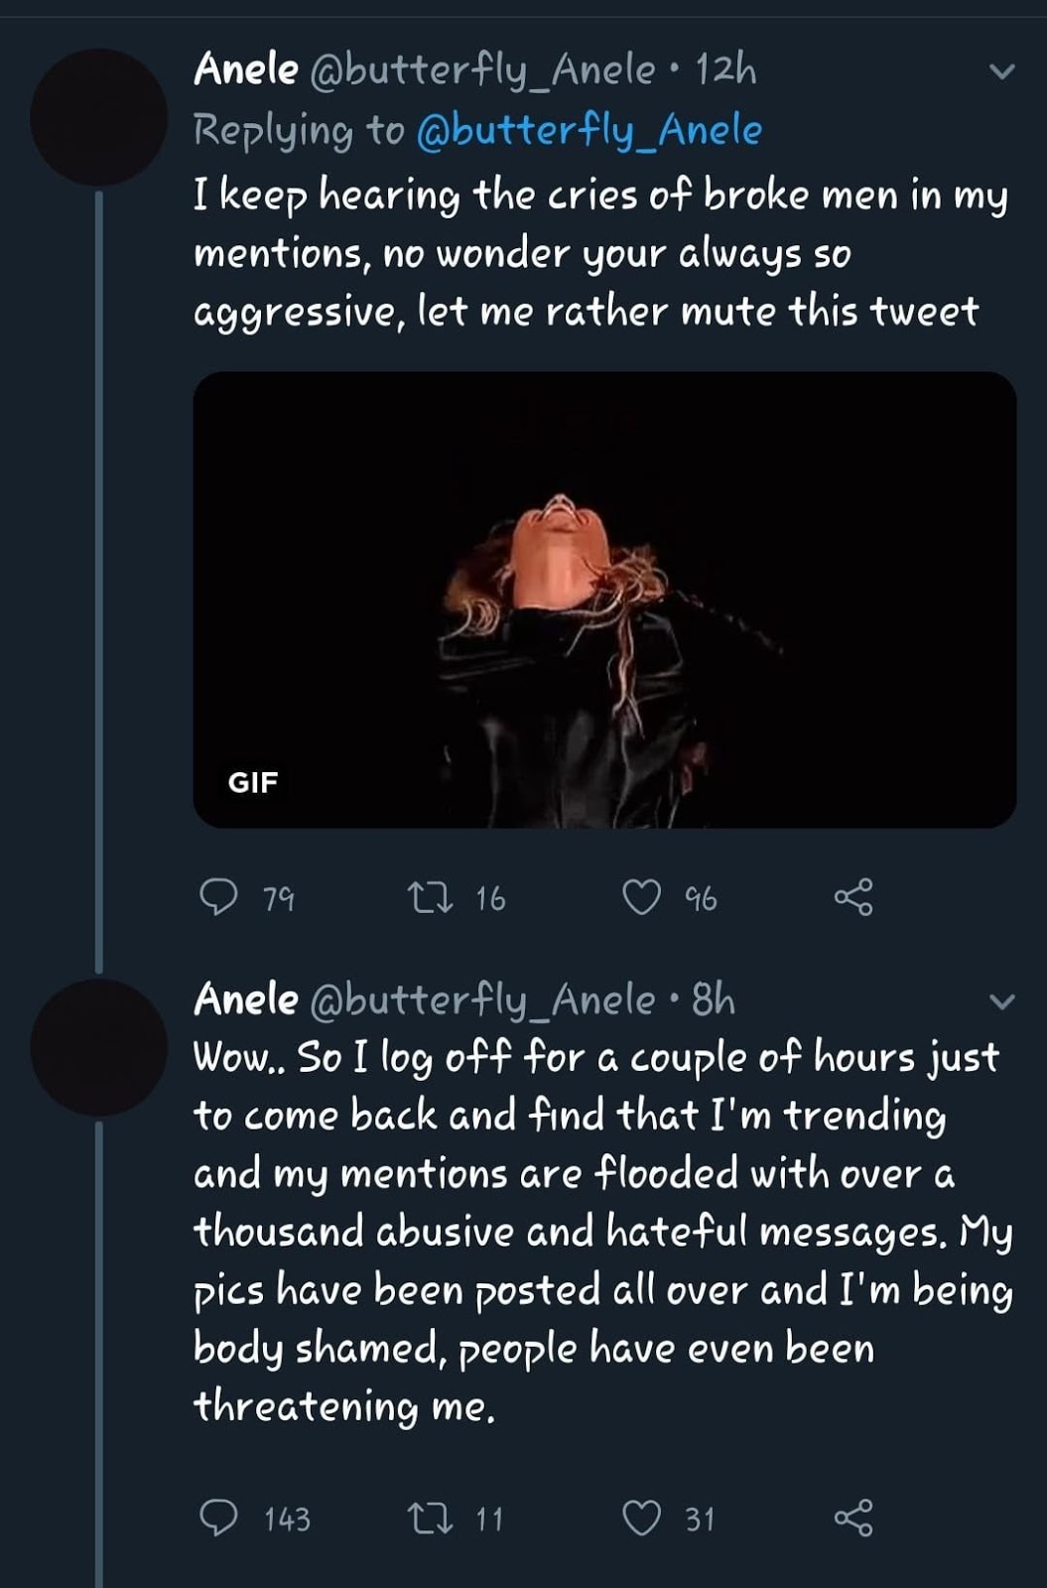This screenshot has height=1588, width=1047.
Task: Open the @butterfly_Anele replying-to link
Action: tap(589, 130)
